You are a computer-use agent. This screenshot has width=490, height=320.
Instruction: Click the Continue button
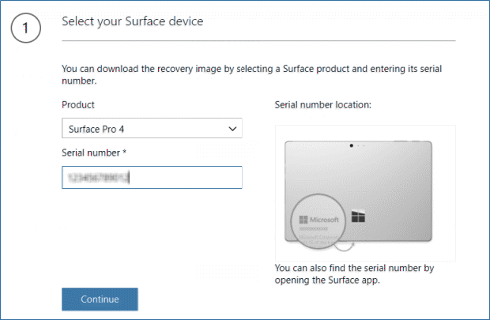click(x=100, y=299)
